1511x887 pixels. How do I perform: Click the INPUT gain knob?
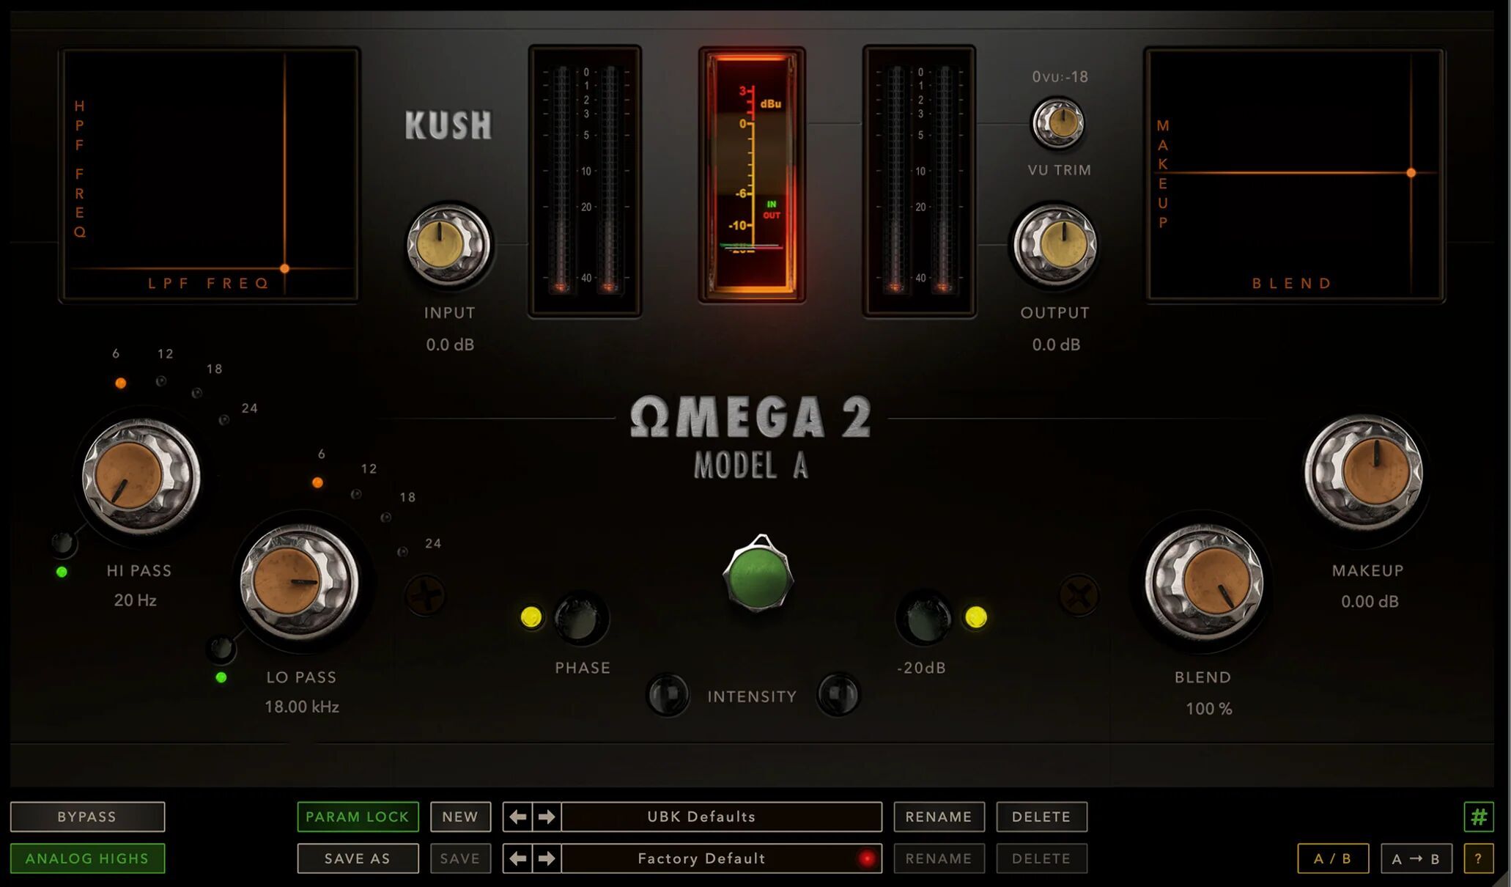448,245
